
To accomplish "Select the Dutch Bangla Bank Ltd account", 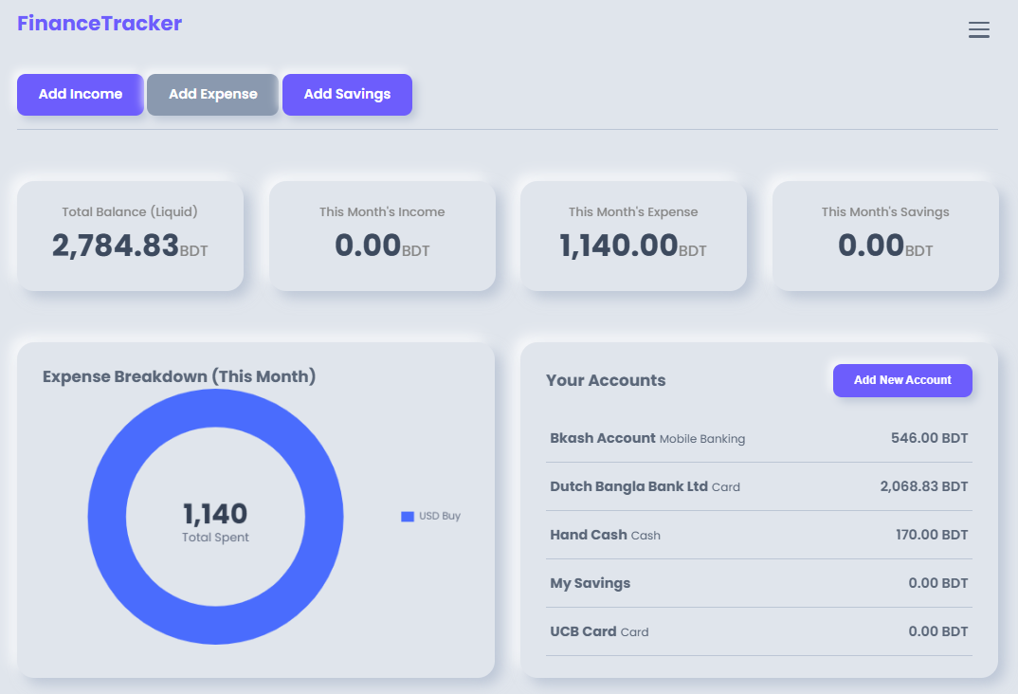I will pyautogui.click(x=758, y=486).
